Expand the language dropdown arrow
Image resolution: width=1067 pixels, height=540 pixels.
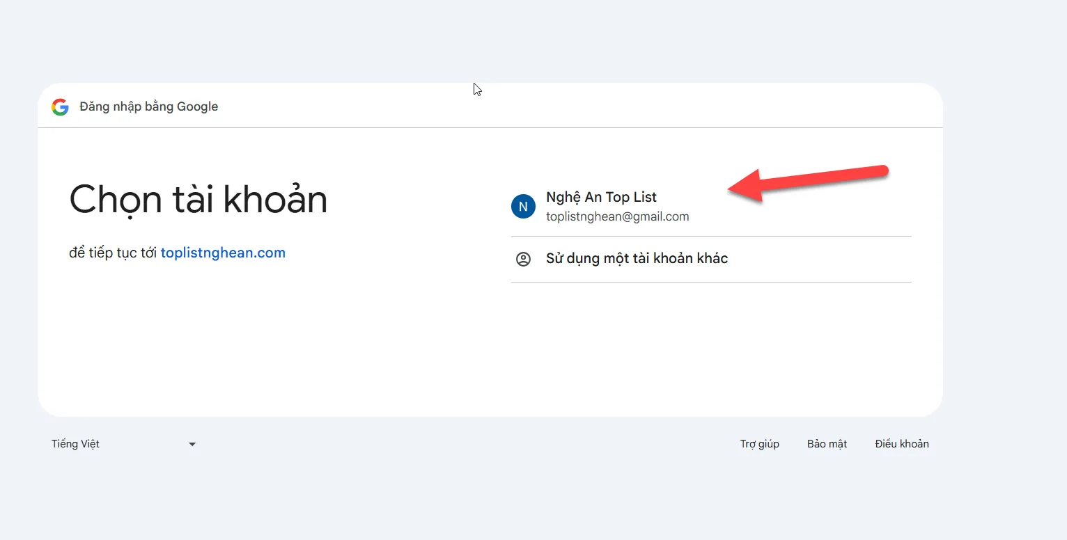(192, 445)
